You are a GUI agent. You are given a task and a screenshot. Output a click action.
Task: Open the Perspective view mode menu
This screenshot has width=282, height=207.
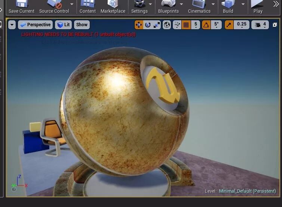coord(36,25)
